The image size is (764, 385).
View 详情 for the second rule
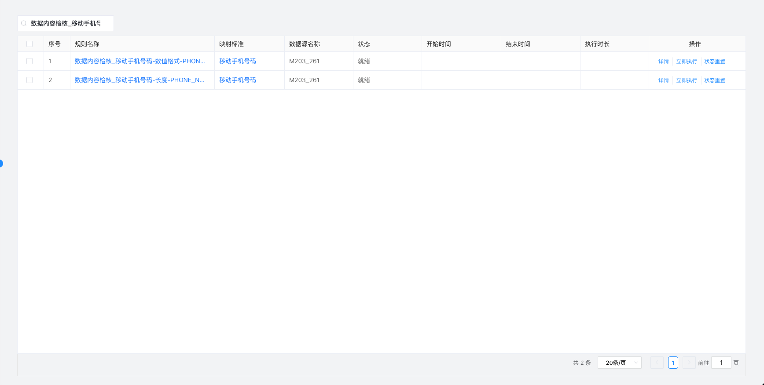click(x=663, y=80)
